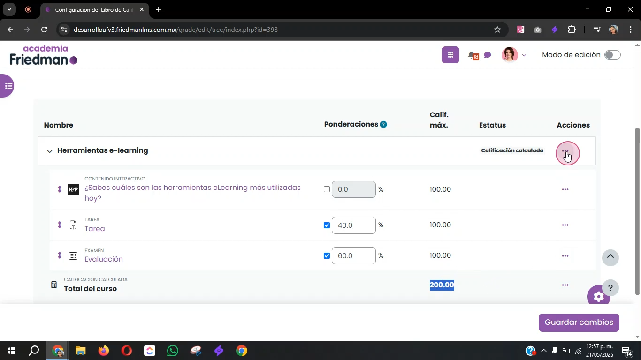Open actions menu for Evaluación row
This screenshot has height=360, width=641.
pos(565,256)
